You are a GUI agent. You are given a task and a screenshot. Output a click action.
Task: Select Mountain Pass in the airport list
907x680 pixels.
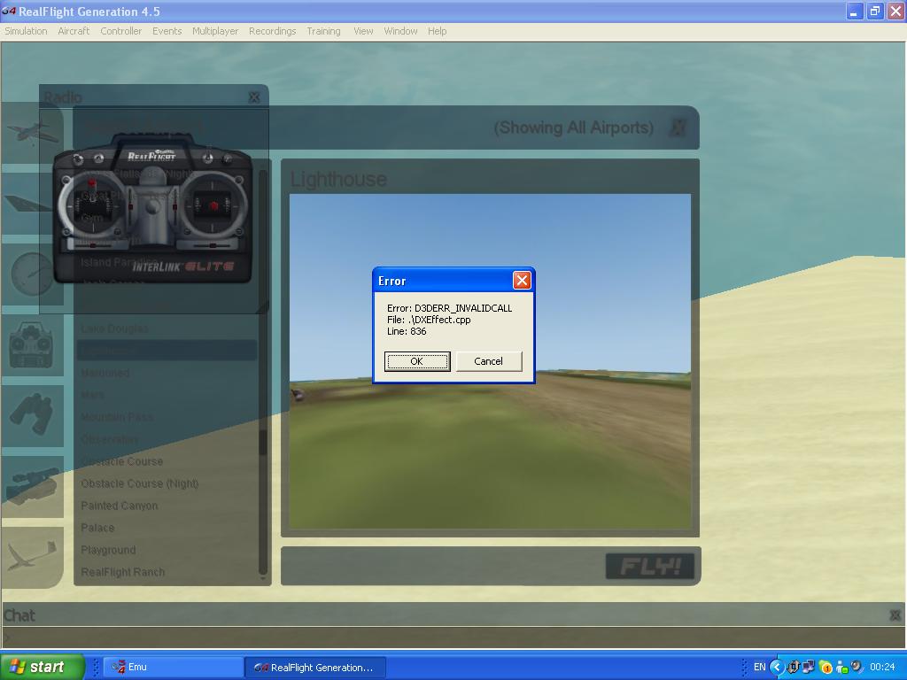pos(117,417)
